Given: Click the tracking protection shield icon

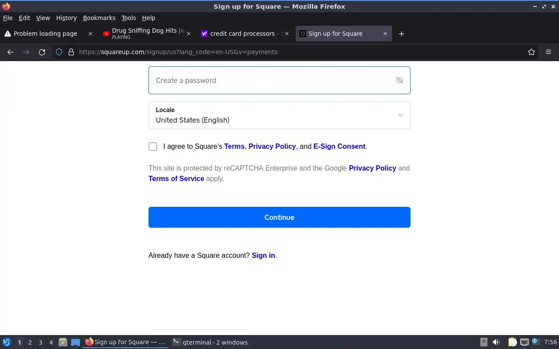Looking at the screenshot, I should pos(59,52).
